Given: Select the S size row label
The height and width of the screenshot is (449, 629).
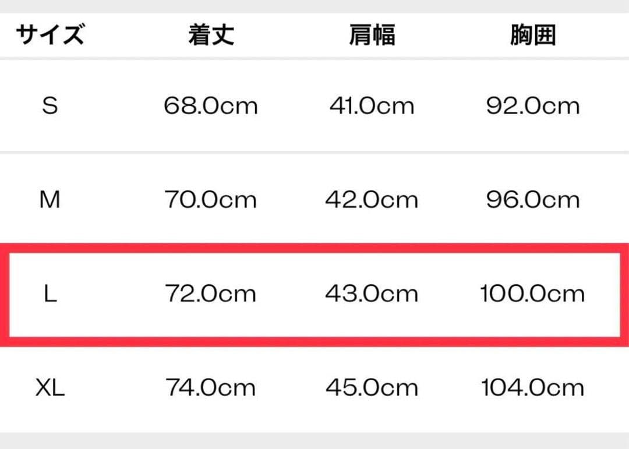Looking at the screenshot, I should click(x=50, y=106).
